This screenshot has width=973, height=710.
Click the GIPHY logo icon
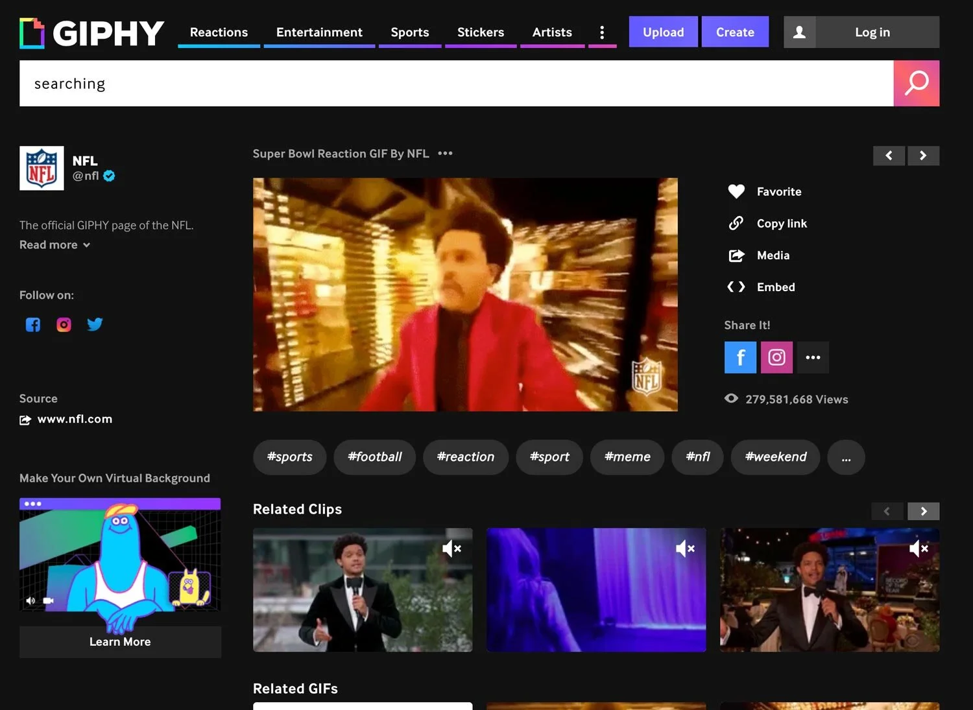point(30,32)
